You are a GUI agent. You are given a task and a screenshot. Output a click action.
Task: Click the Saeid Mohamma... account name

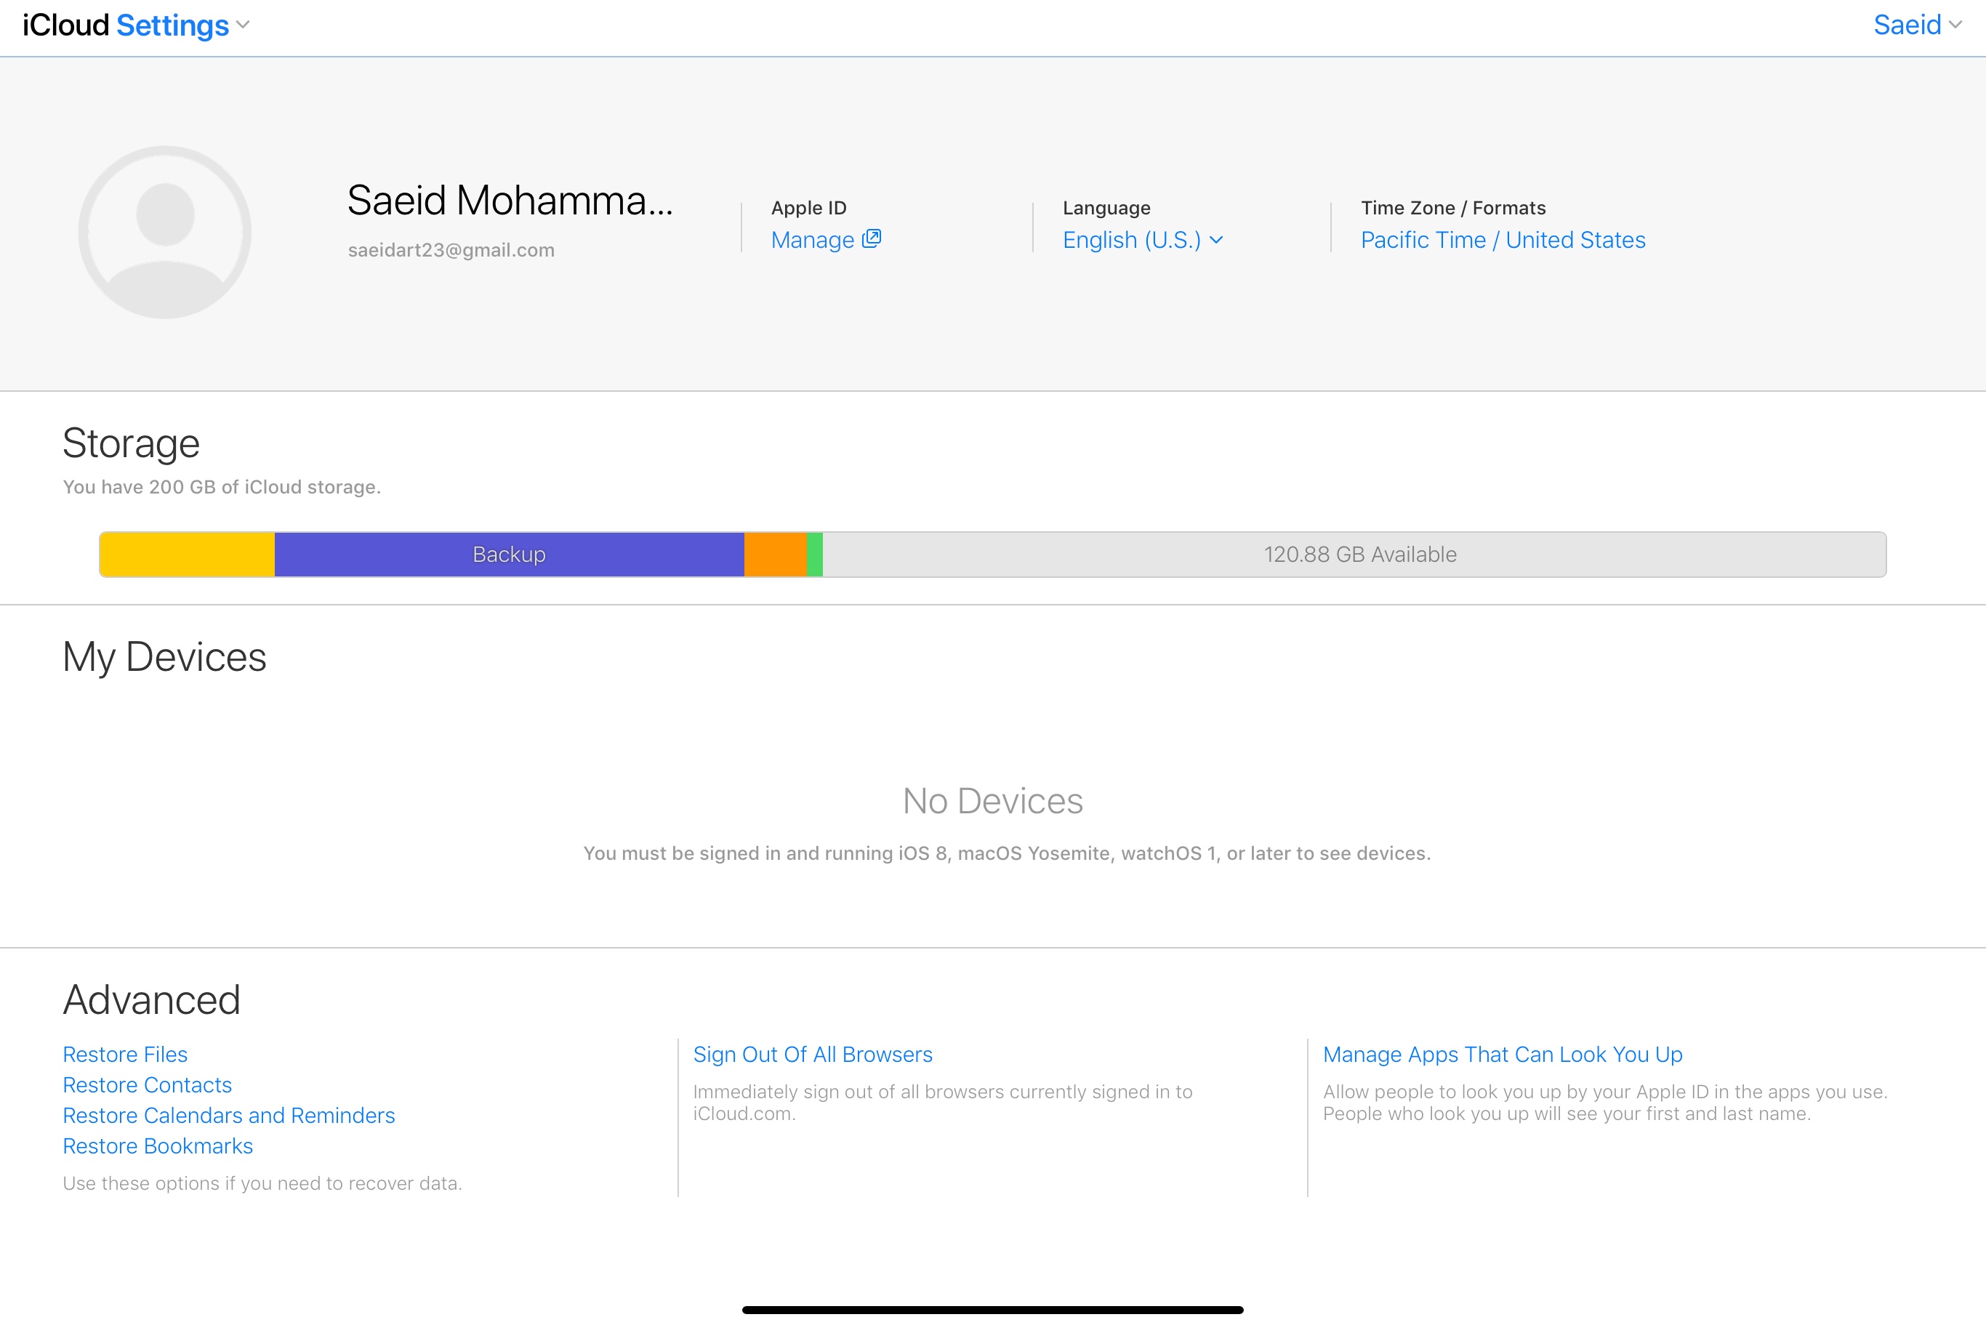(510, 201)
